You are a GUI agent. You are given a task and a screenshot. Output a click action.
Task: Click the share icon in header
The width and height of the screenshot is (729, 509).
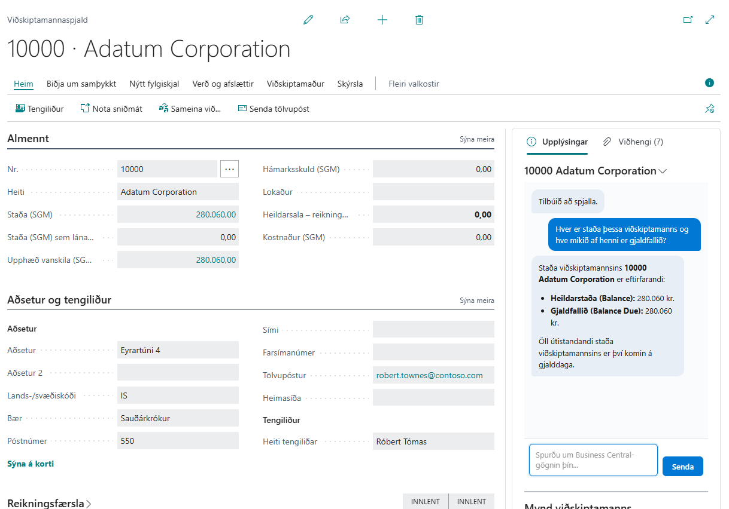(345, 20)
